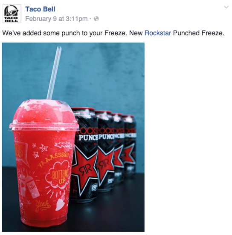
Task: Click the hot sauce packets drawing on the cup
Action: pos(29,186)
